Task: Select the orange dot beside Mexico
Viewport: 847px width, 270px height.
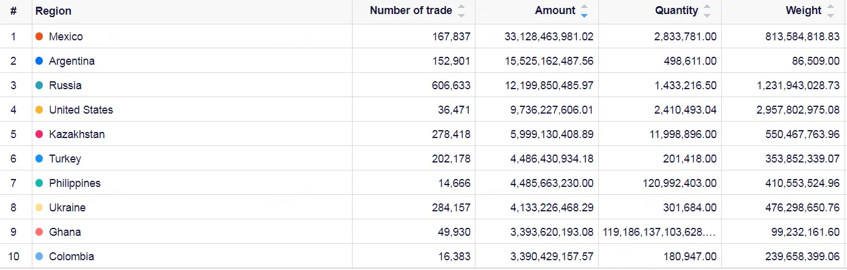Action: [39, 37]
